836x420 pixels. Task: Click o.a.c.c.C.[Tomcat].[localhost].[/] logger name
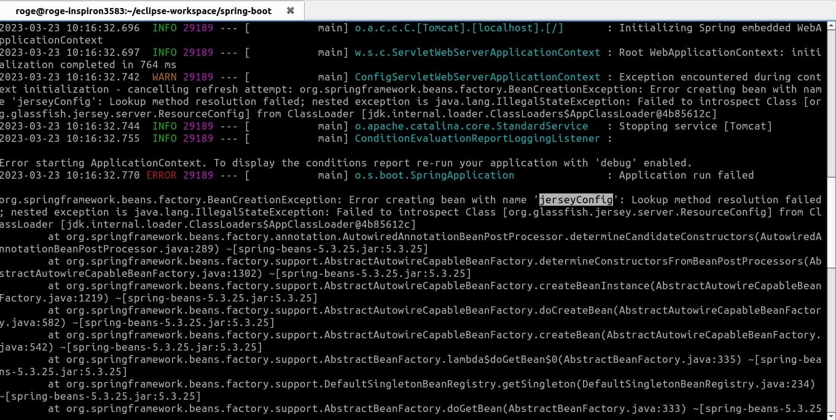click(x=459, y=28)
